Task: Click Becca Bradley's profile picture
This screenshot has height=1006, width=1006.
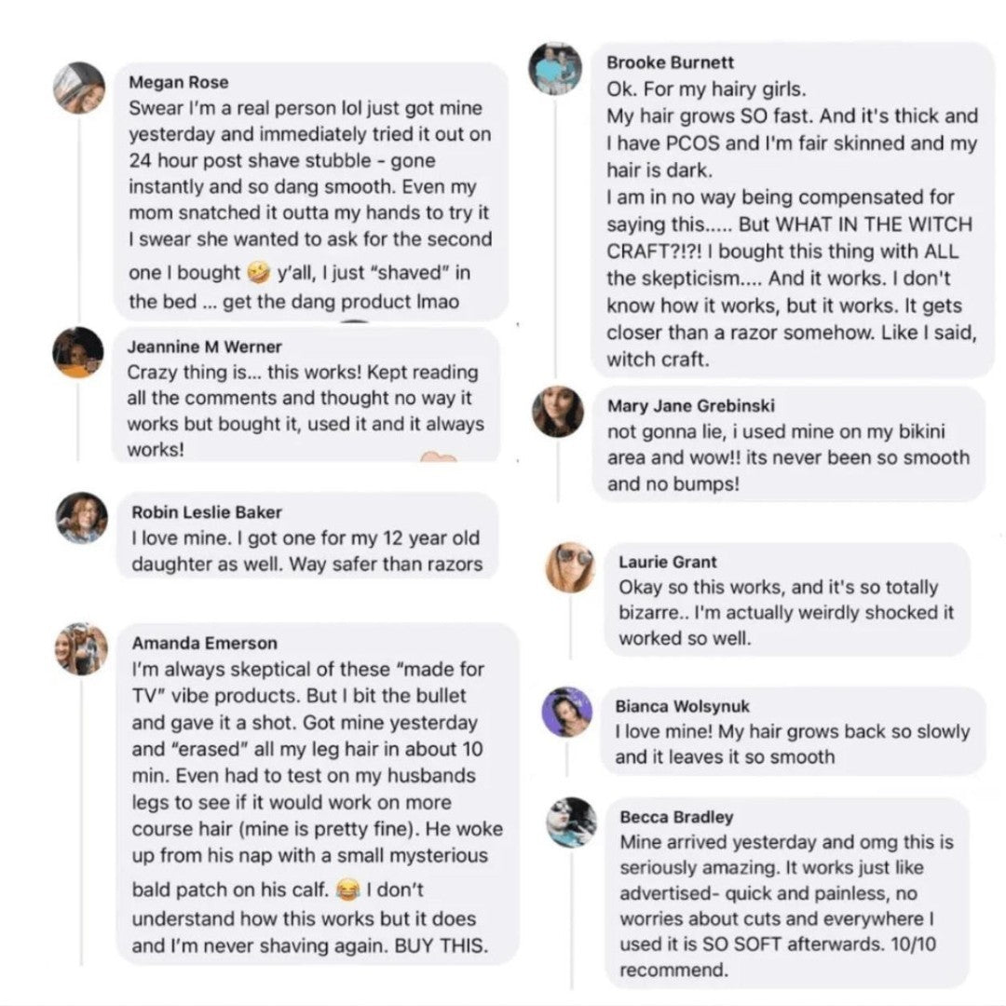Action: [x=571, y=822]
